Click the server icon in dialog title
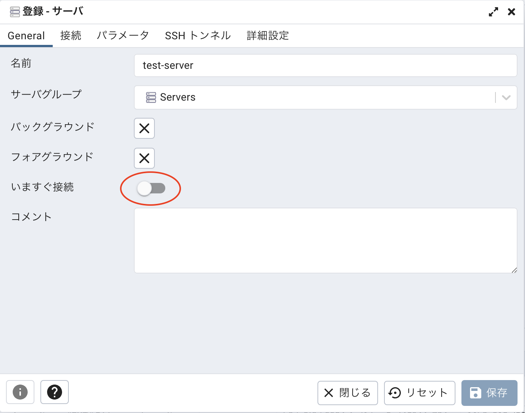525x413 pixels. coord(15,12)
